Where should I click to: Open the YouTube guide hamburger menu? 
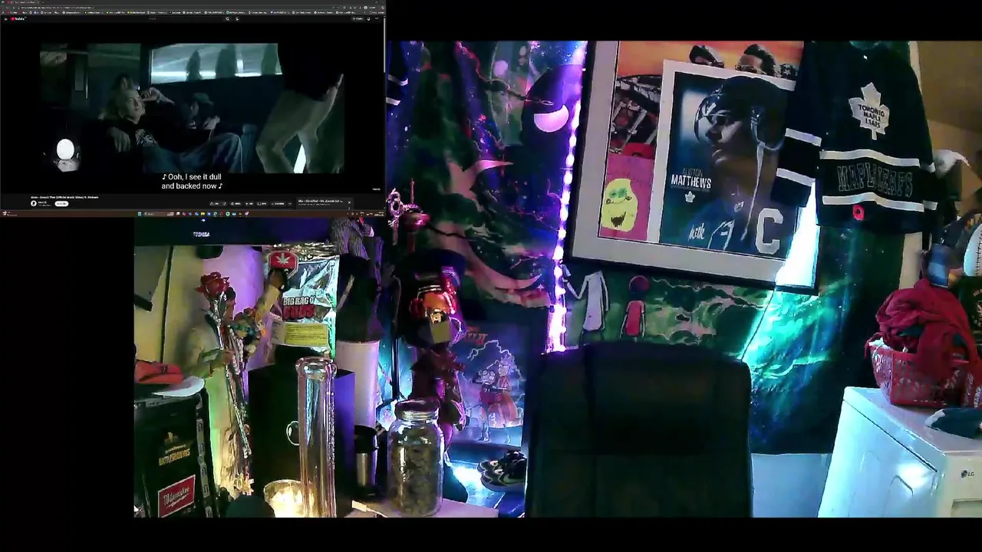point(6,19)
